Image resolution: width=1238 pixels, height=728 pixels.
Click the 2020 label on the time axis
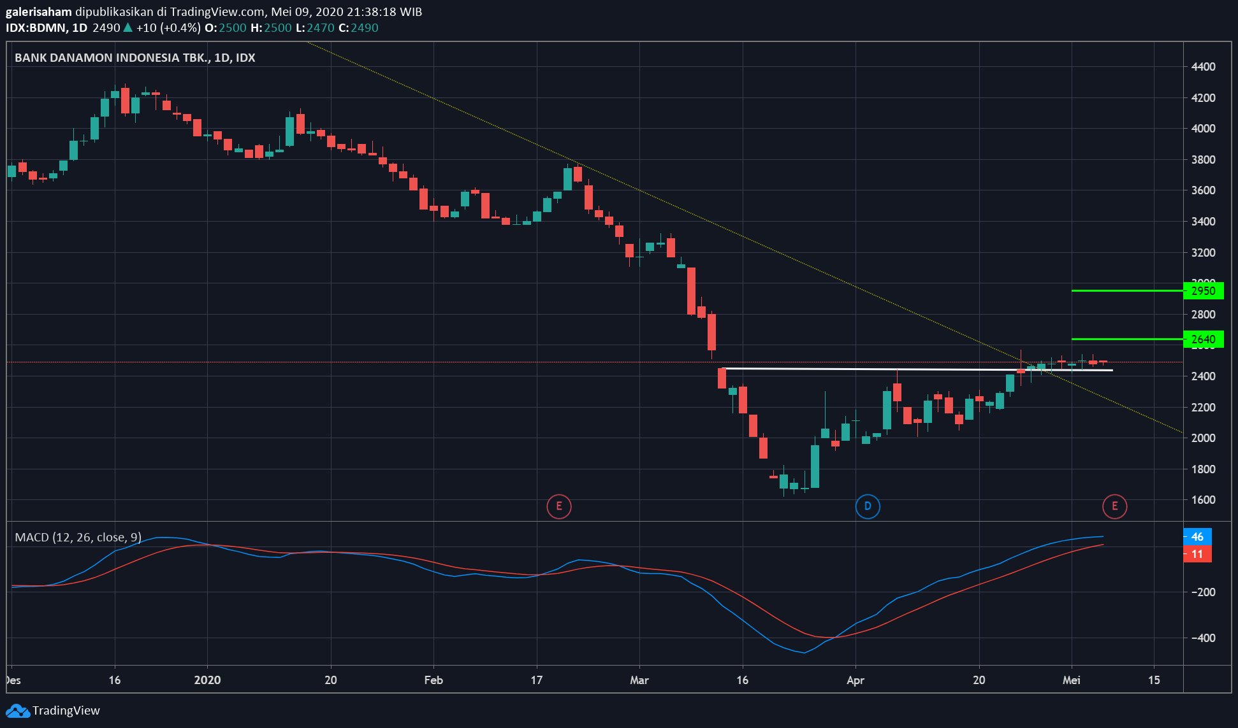click(x=207, y=680)
